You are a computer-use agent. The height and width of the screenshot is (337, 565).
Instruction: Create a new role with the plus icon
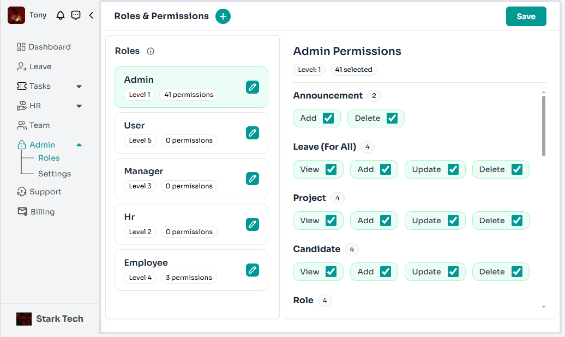coord(223,16)
